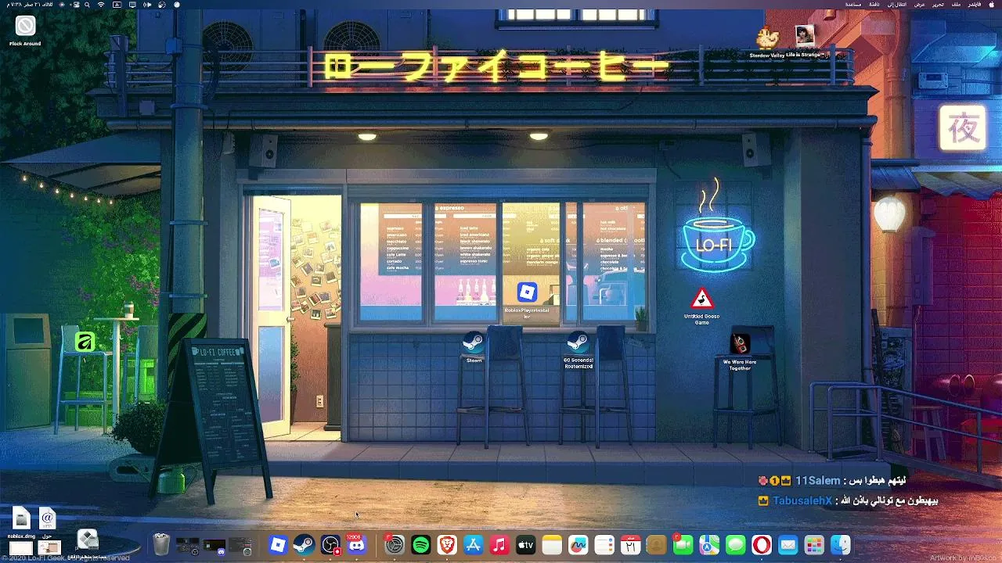
Task: Open the display mirroring menu bar item
Action: [132, 5]
